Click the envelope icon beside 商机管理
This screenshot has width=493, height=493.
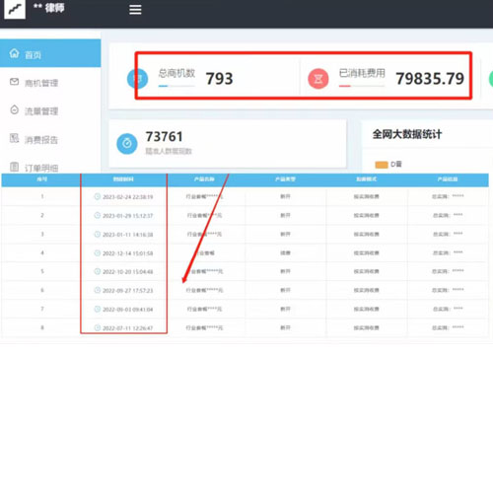pyautogui.click(x=14, y=82)
